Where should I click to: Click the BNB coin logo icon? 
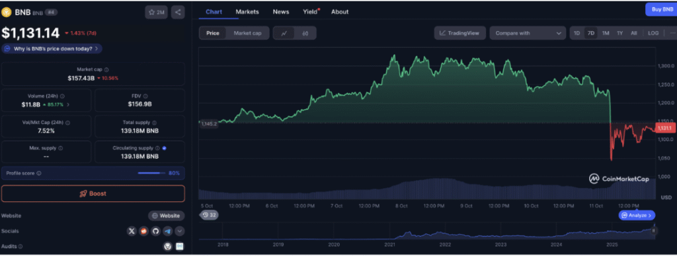[7, 13]
